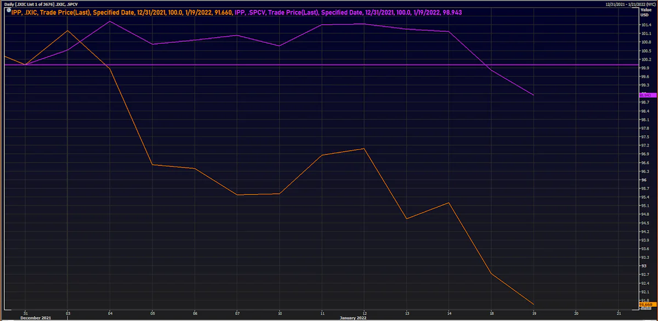The image size is (658, 321).
Task: Click the 99.6 value on the price axis
Action: point(645,77)
